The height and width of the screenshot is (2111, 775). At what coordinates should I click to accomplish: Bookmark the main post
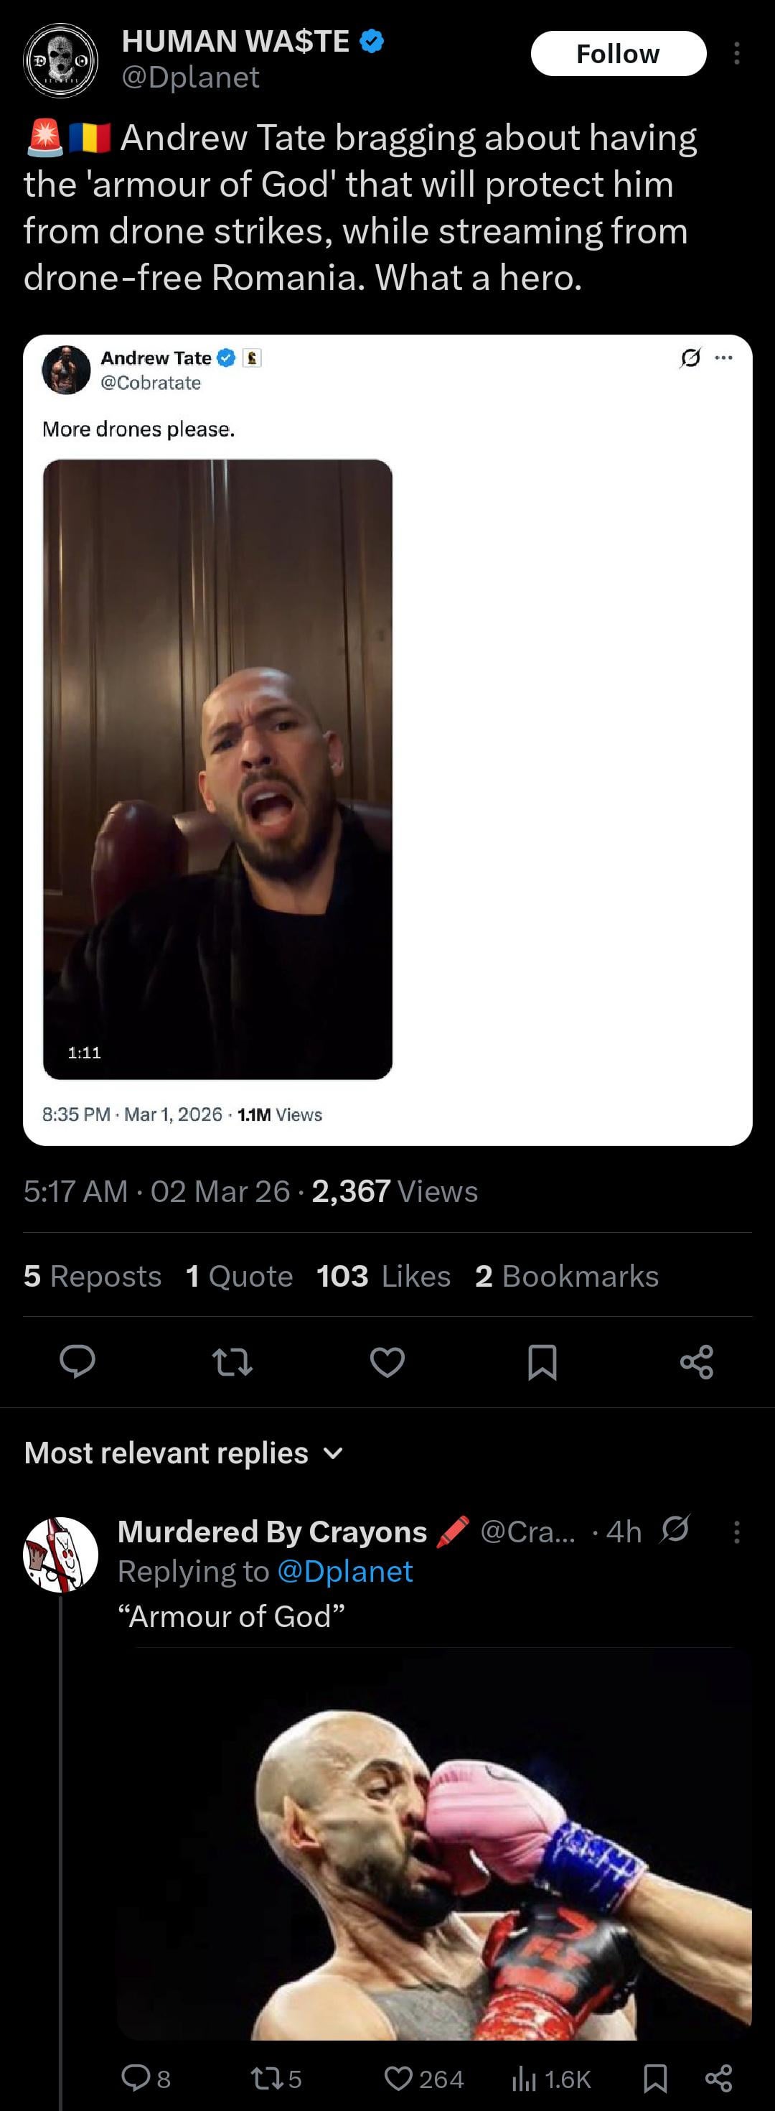pyautogui.click(x=542, y=1361)
